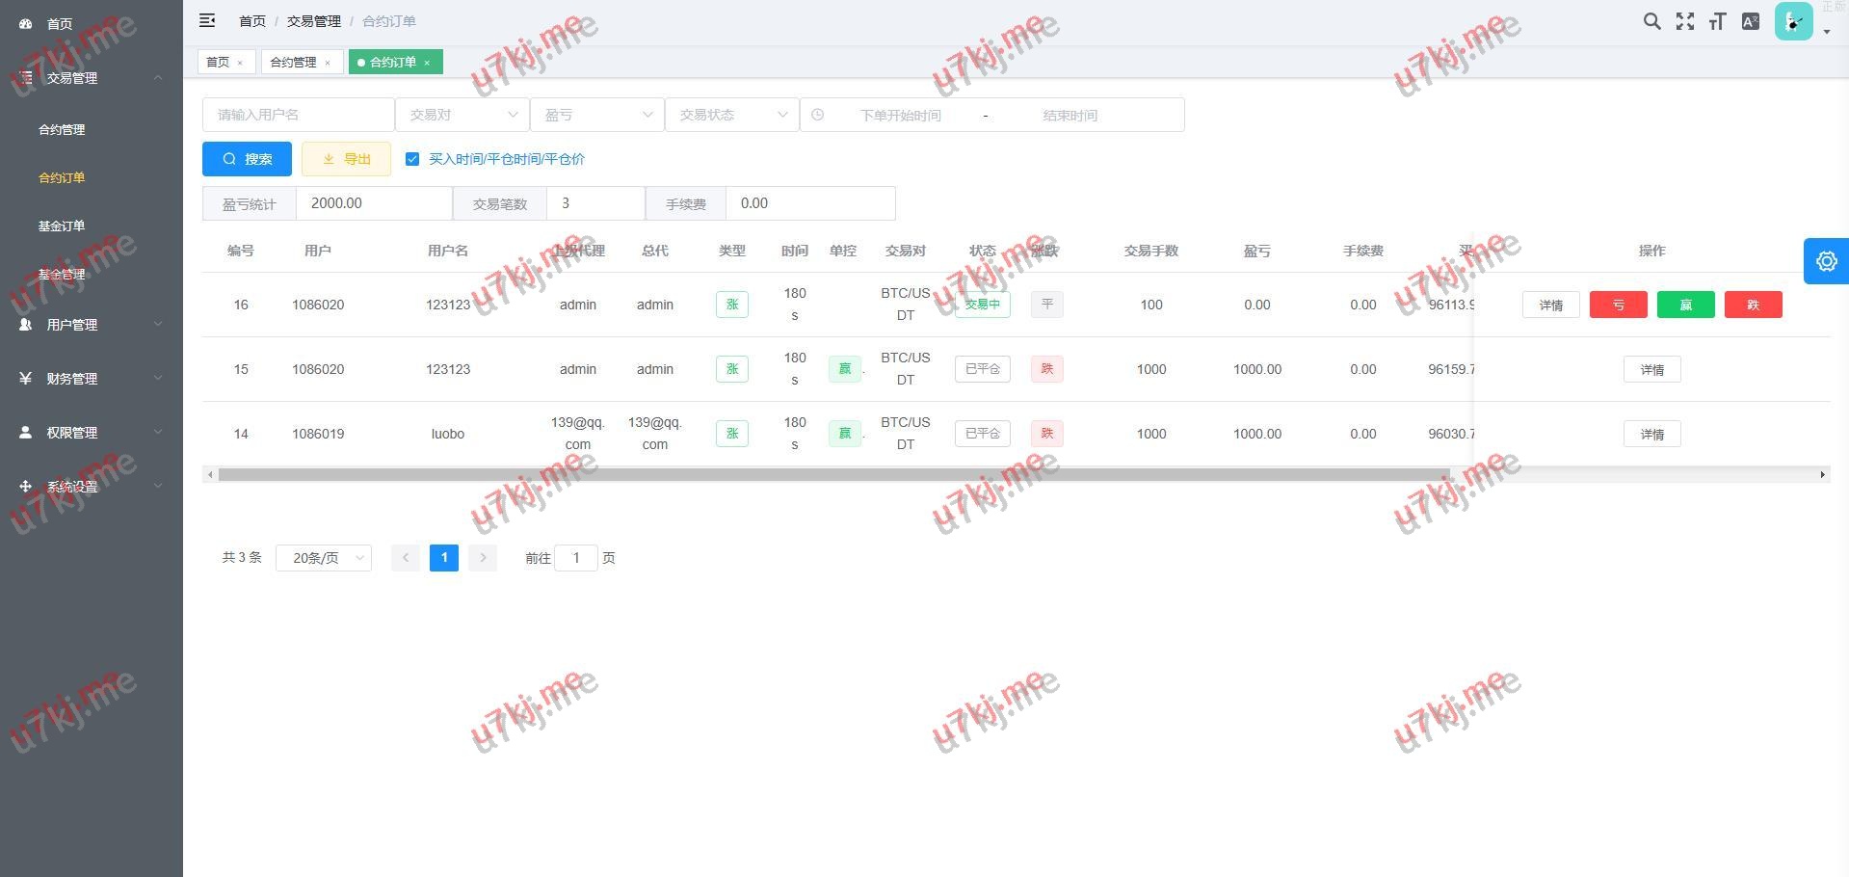Click the user avatar in top right

coord(1793,21)
